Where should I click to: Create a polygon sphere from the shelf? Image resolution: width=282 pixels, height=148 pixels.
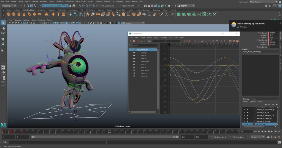pos(8,14)
